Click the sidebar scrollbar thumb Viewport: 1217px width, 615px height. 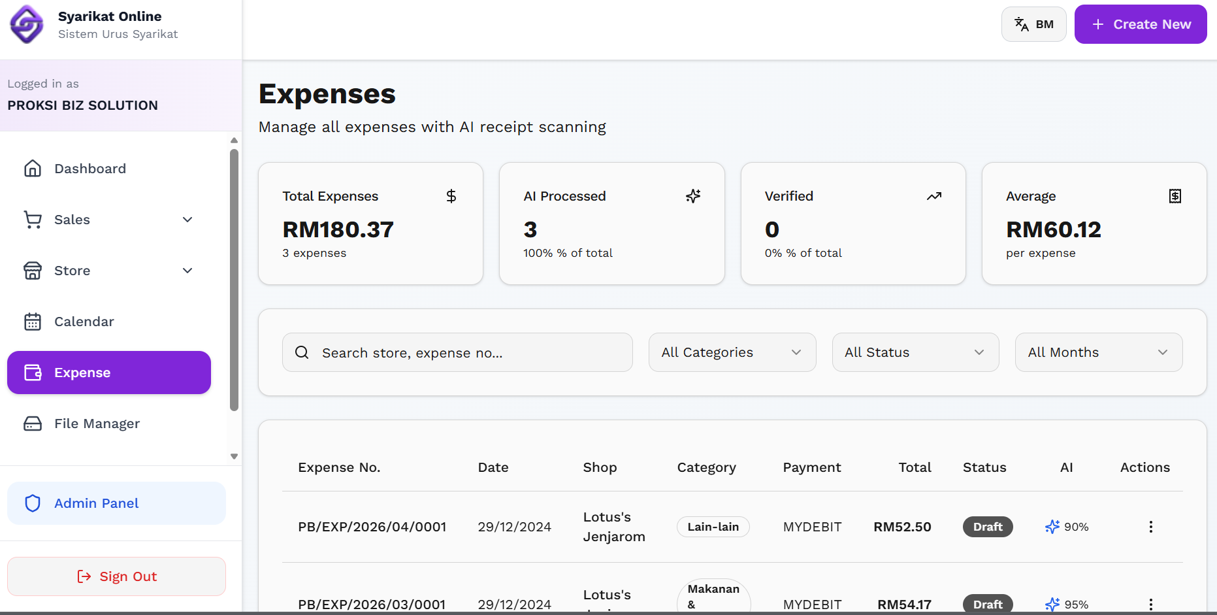tap(234, 280)
